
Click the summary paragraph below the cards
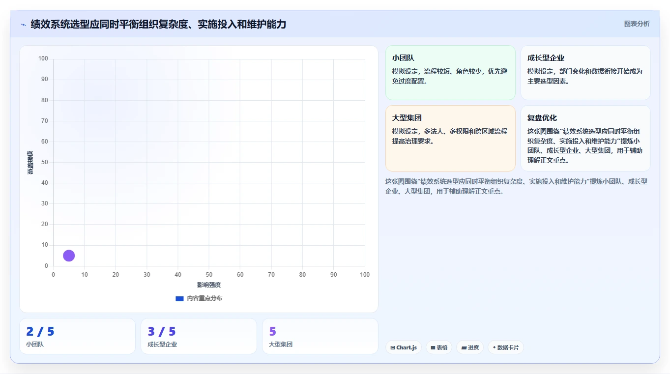coord(516,186)
